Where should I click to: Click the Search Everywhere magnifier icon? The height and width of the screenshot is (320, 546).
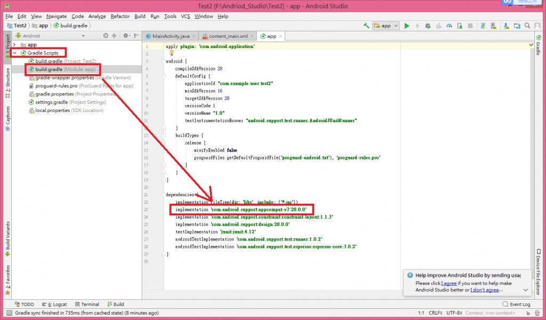coord(527,26)
